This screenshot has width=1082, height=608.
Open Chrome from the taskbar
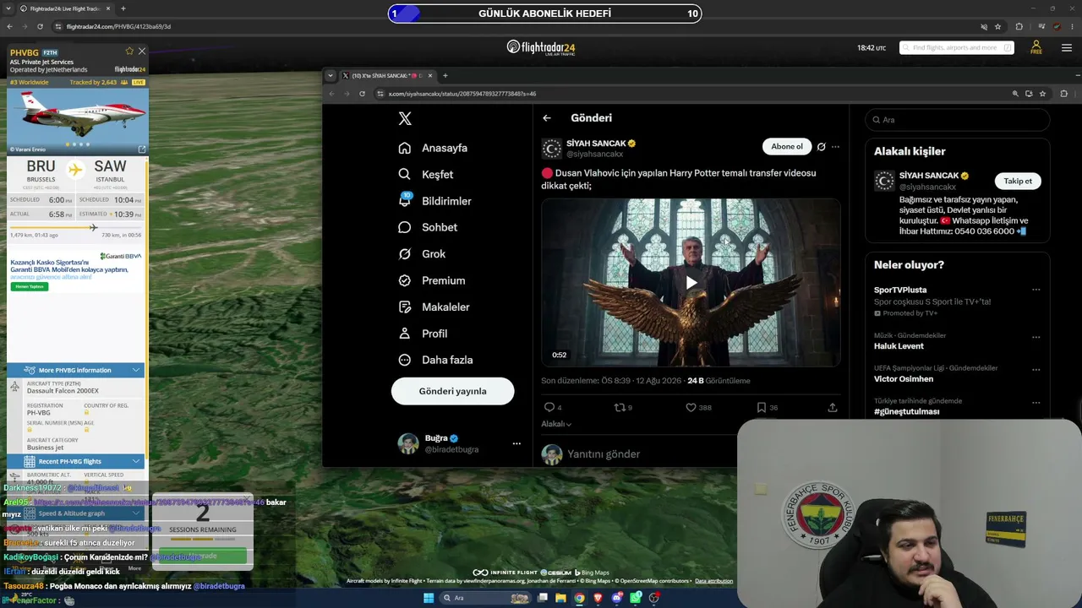pyautogui.click(x=579, y=598)
